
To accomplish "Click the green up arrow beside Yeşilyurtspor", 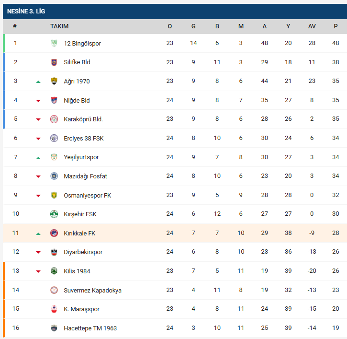I will point(38,158).
